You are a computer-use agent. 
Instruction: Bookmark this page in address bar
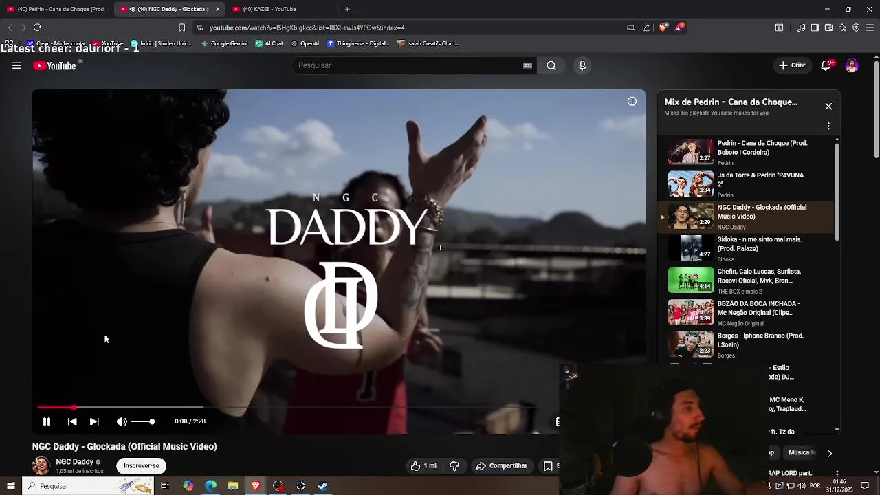pyautogui.click(x=181, y=27)
